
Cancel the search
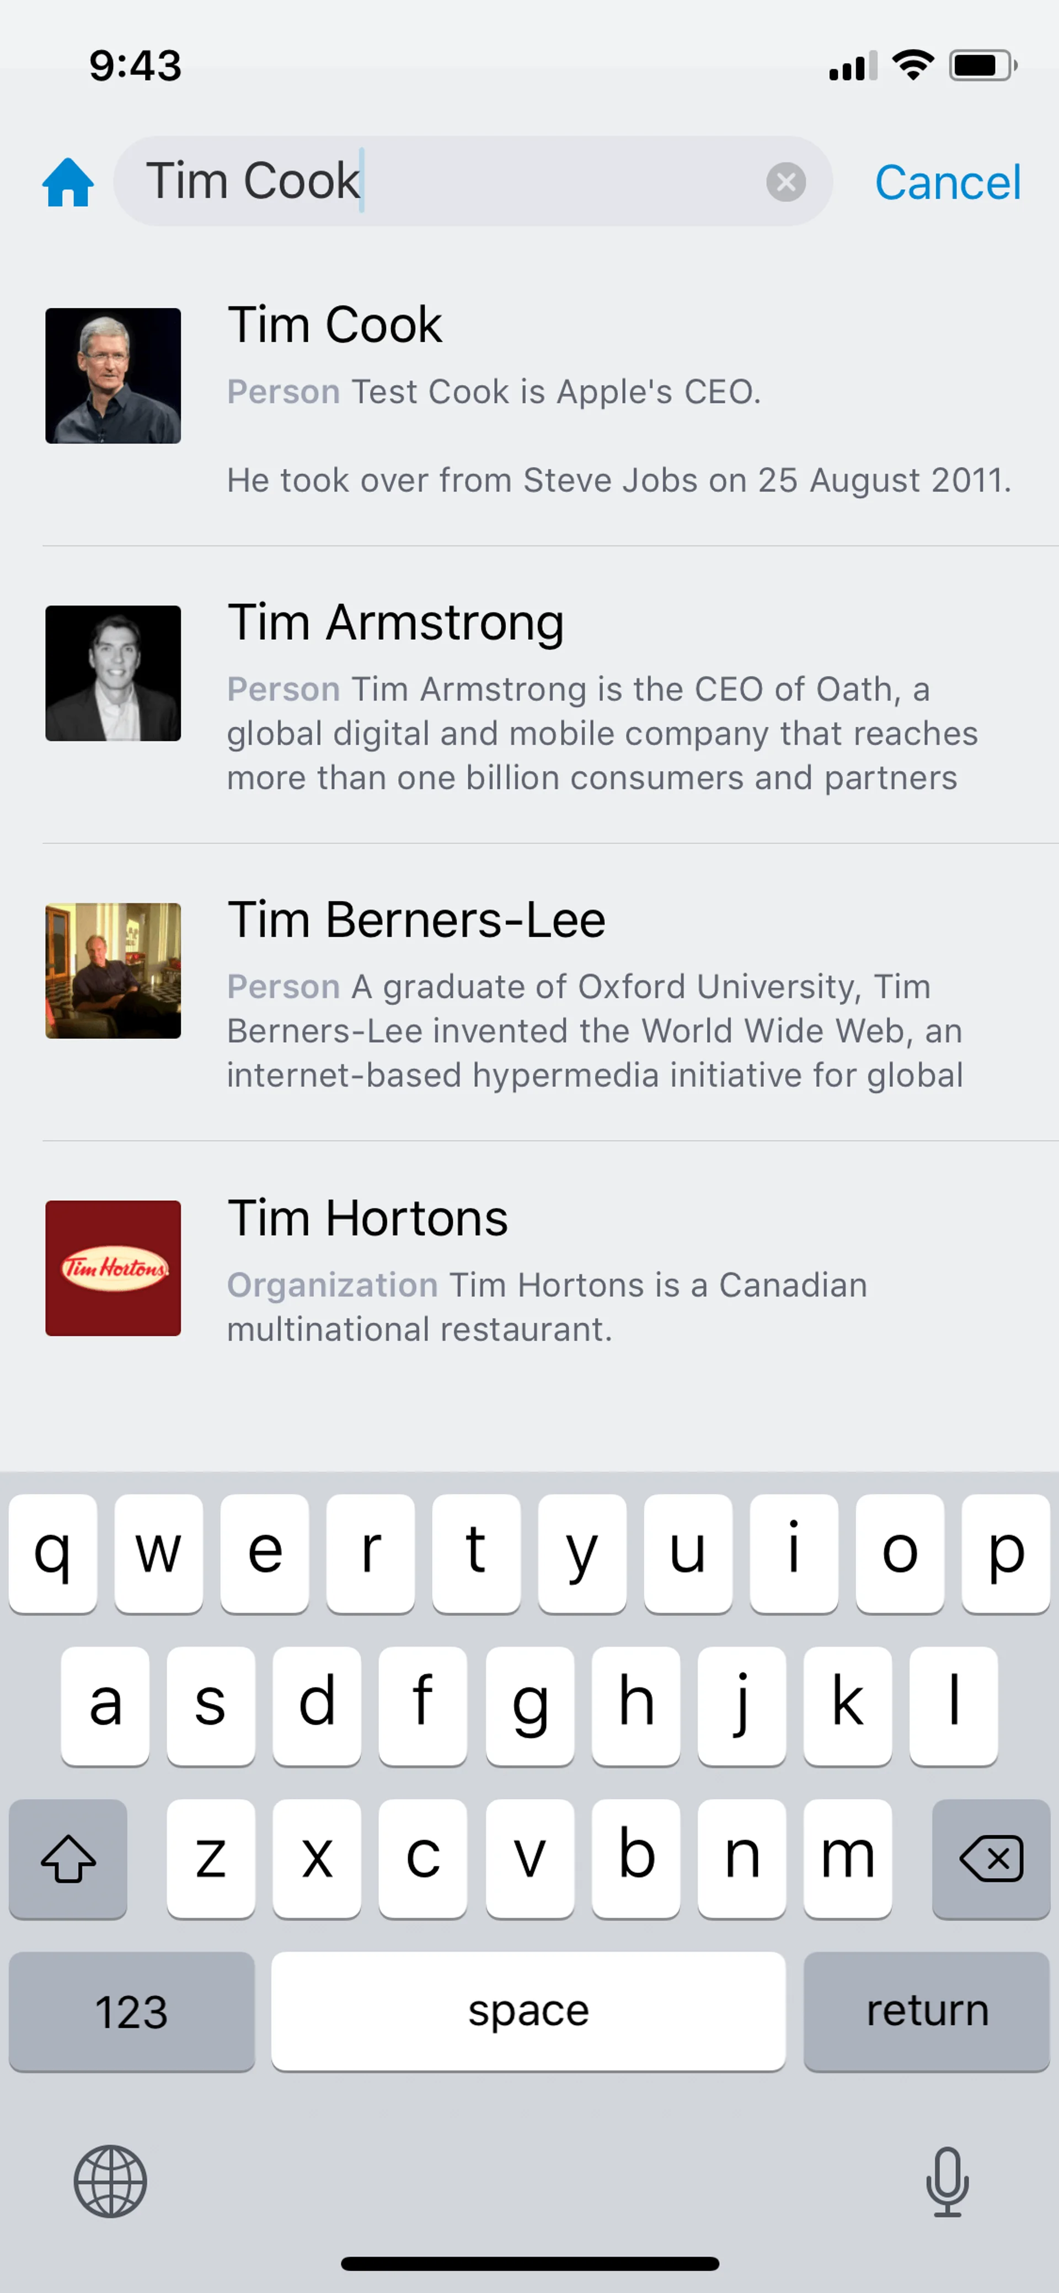[947, 183]
